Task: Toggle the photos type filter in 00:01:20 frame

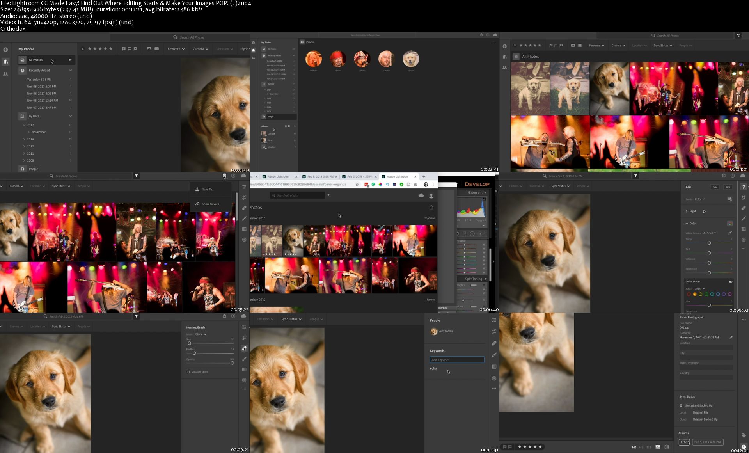Action: pyautogui.click(x=149, y=49)
